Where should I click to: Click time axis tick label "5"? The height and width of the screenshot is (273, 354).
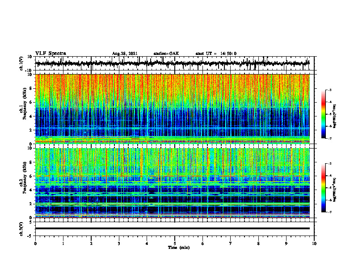(x=175, y=244)
